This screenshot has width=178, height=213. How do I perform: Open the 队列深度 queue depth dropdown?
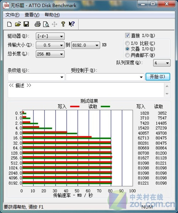tap(162, 63)
